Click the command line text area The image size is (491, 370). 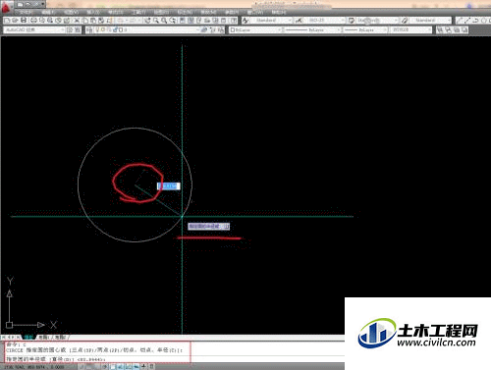click(97, 352)
